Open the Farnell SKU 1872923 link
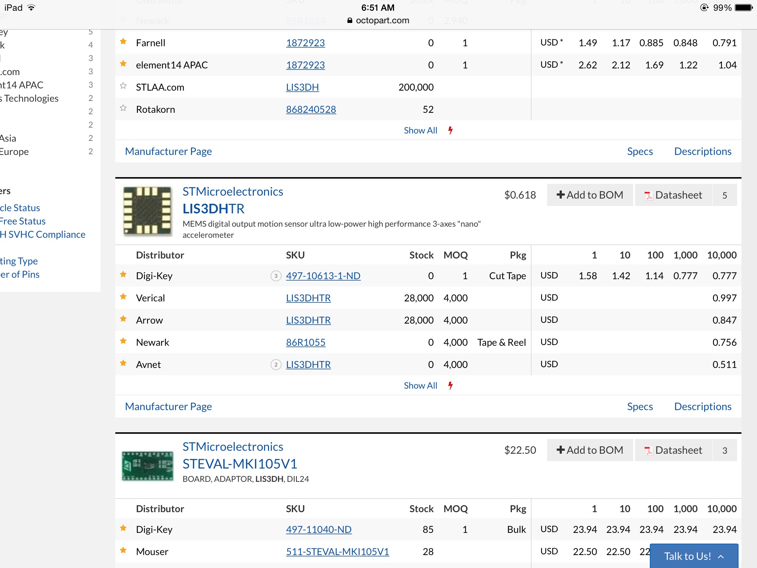This screenshot has height=568, width=757. (x=305, y=43)
